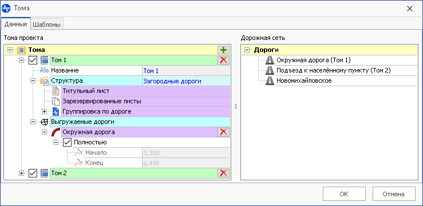423x206 pixels.
Task: Remove Окружная дорога using its red X
Action: tap(223, 132)
